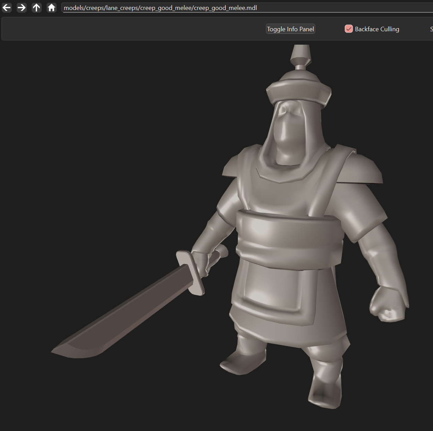
Task: Disable the Backface Culling checkbox
Action: (x=349, y=29)
